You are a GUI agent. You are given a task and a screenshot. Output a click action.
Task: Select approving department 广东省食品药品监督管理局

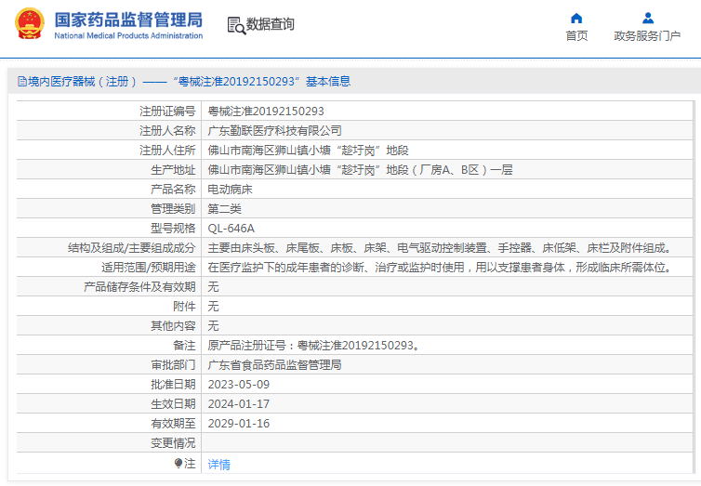[x=274, y=365]
